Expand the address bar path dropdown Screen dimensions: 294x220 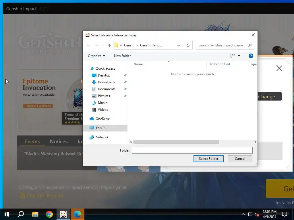point(179,46)
